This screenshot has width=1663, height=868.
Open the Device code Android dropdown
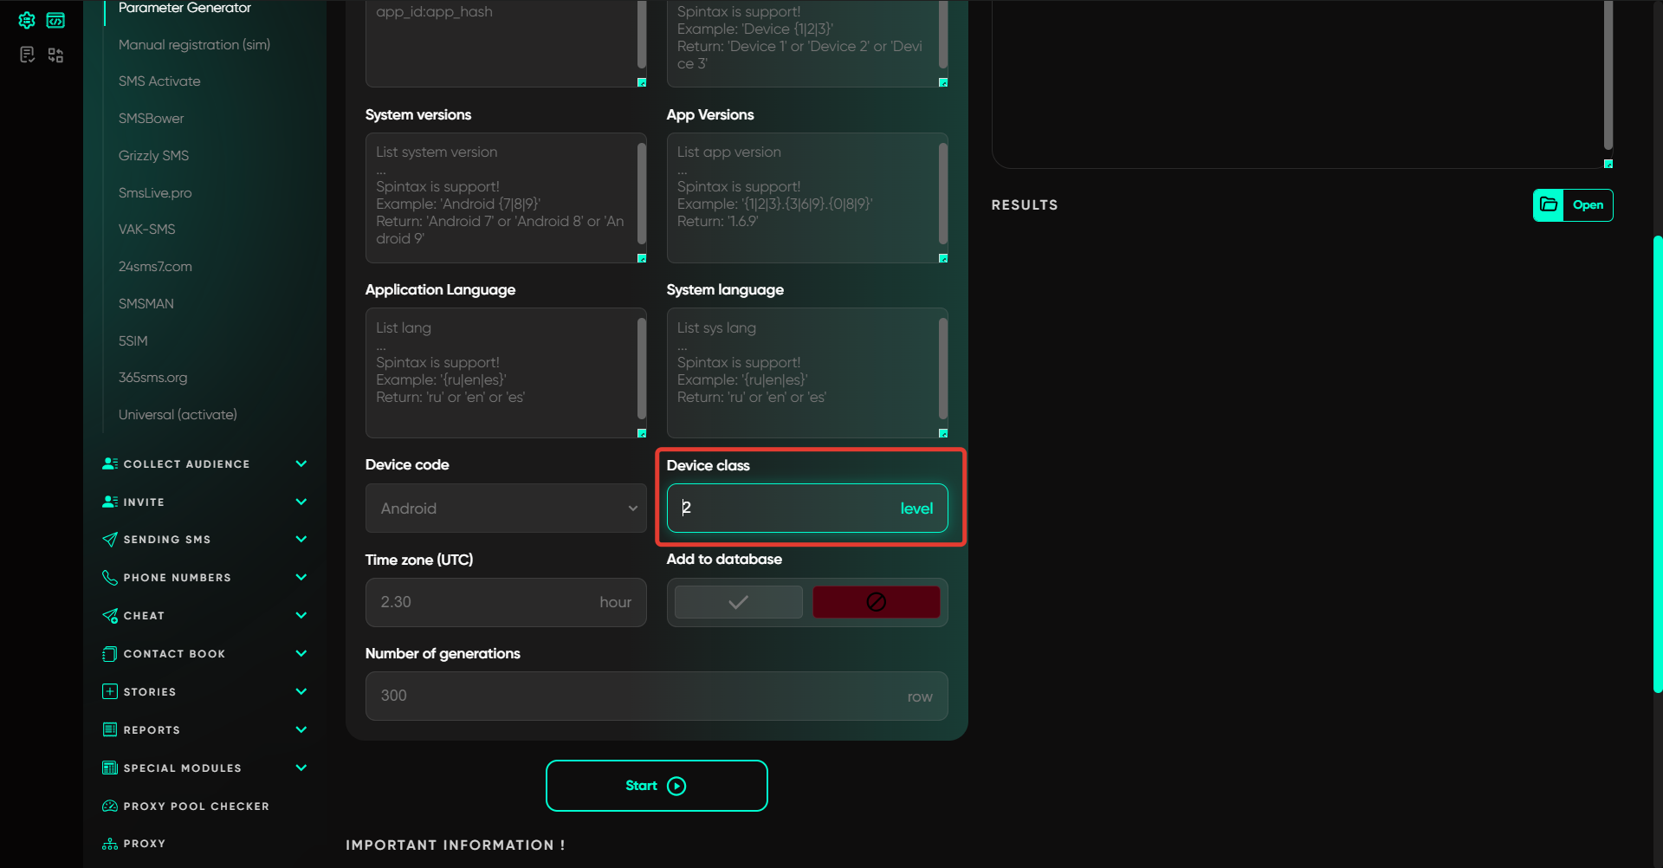tap(506, 508)
